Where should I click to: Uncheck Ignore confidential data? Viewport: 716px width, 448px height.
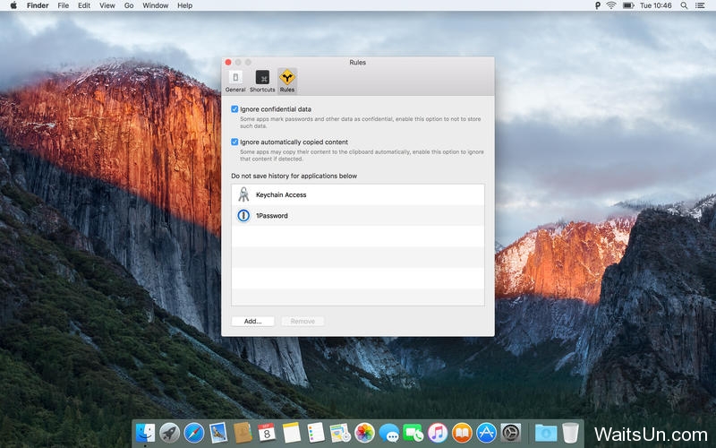click(234, 109)
